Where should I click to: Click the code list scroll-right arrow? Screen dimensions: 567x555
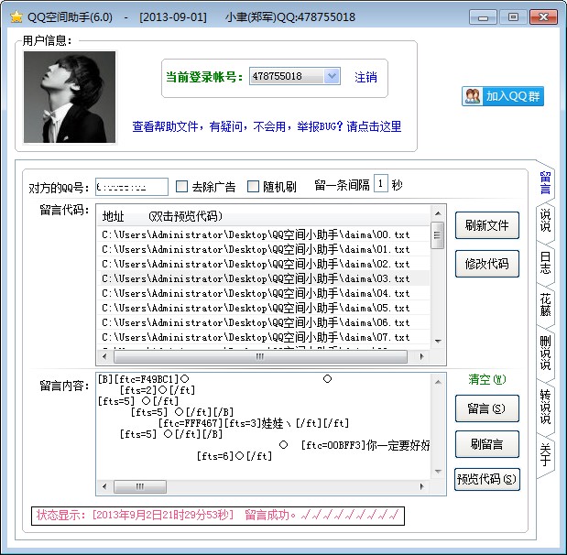click(421, 356)
